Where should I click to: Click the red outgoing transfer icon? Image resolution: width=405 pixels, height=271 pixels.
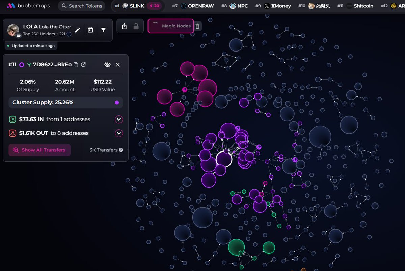pos(12,133)
